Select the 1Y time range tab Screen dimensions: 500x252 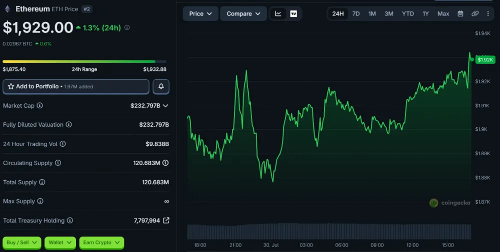tap(425, 13)
